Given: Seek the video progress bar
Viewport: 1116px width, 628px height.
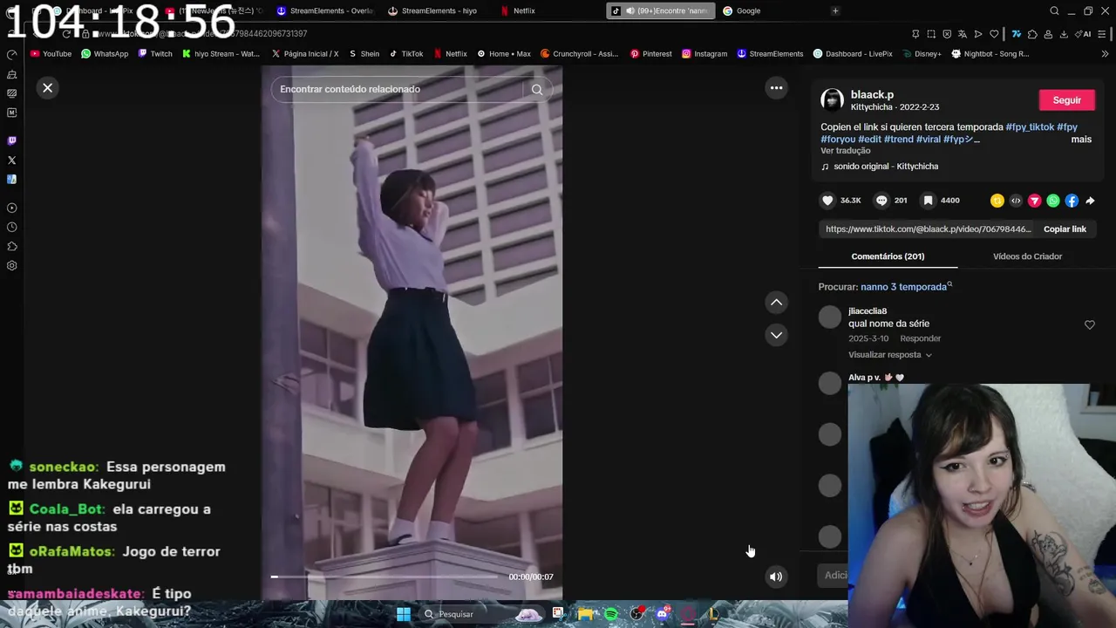Looking at the screenshot, I should (x=385, y=577).
